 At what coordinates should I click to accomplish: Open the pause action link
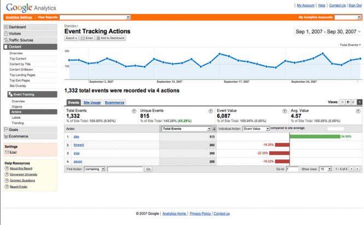[x=78, y=161]
